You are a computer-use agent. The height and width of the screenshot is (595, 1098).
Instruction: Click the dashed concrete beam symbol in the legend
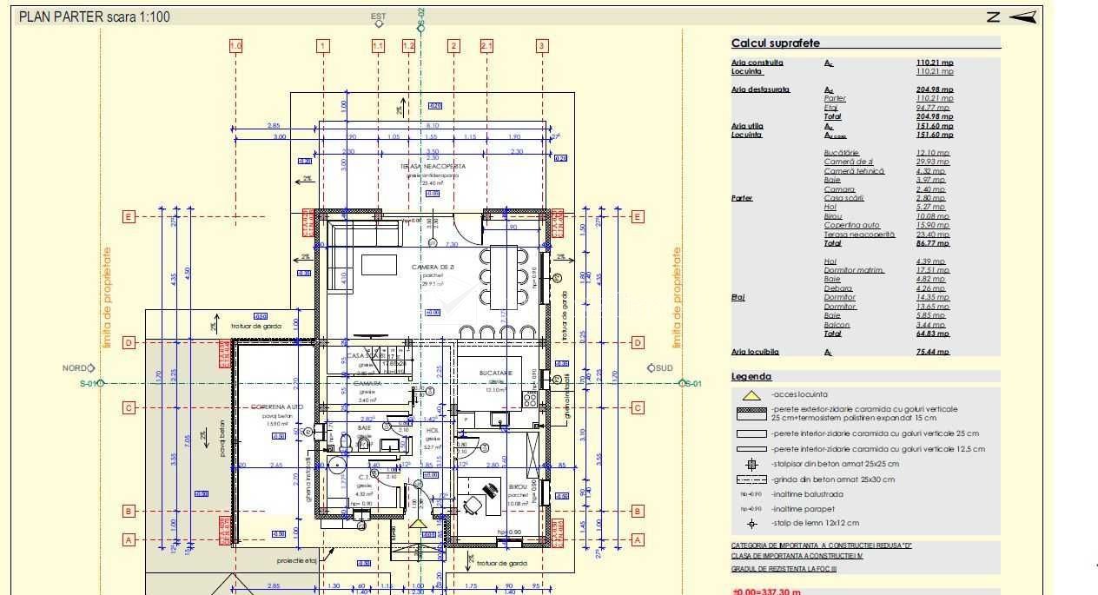[x=752, y=479]
